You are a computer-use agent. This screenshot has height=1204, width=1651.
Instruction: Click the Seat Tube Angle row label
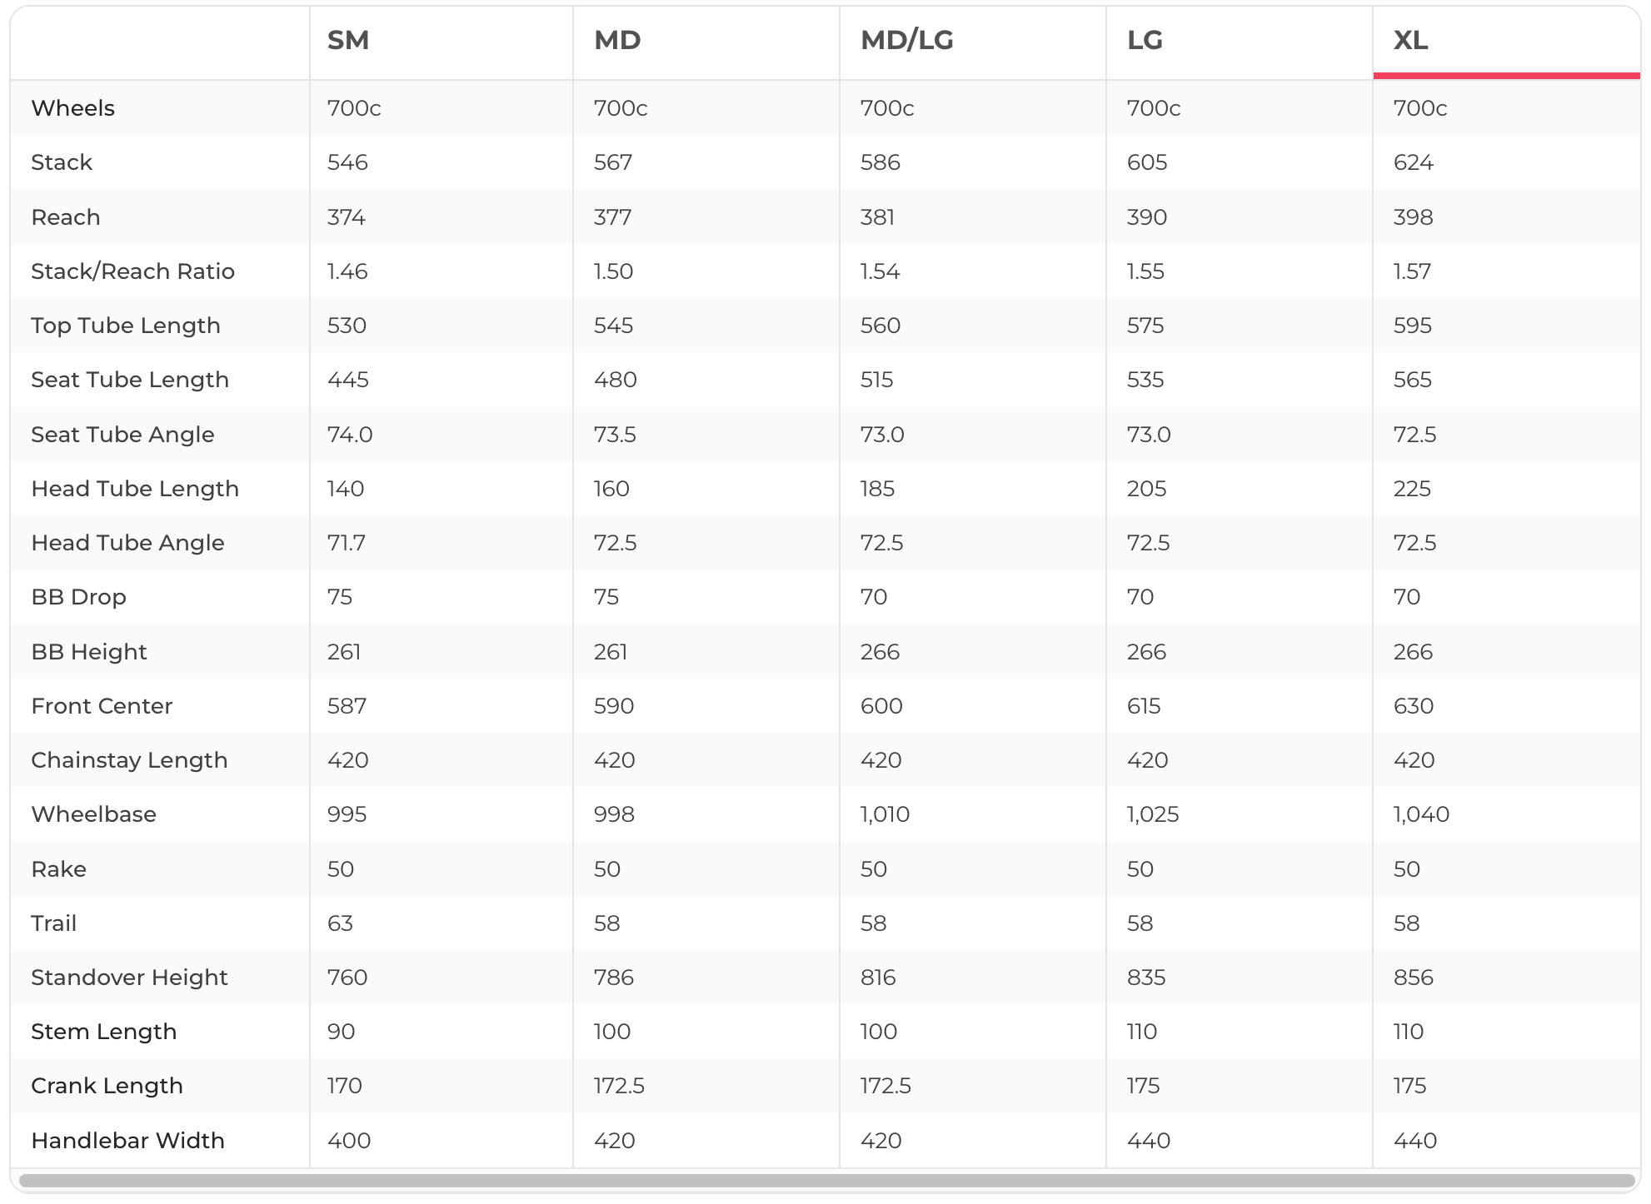point(122,435)
